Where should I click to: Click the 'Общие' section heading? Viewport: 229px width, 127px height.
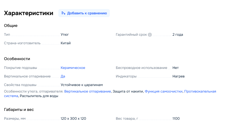(11, 26)
